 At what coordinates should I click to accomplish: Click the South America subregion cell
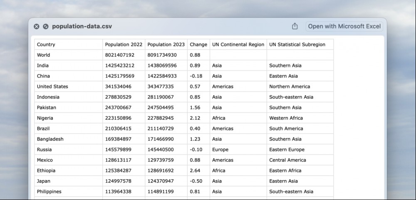click(x=300, y=128)
